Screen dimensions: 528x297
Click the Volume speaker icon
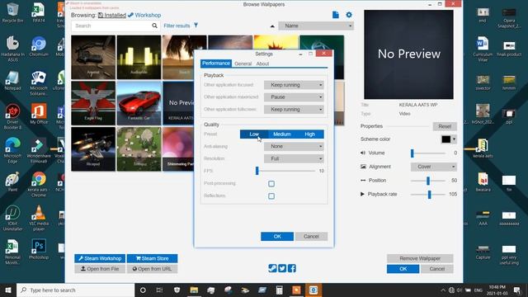[363, 153]
